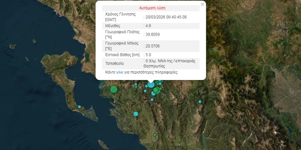301x150 pixels.
Task: Select the cyan earthquake marker on southern Corfu
Action: (79, 107)
